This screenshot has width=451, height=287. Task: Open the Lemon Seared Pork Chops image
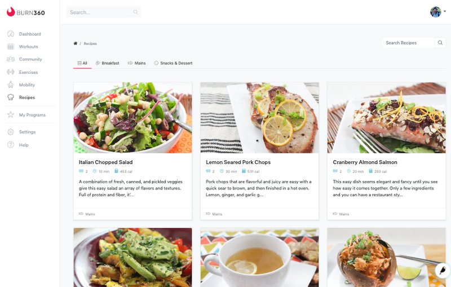(259, 118)
